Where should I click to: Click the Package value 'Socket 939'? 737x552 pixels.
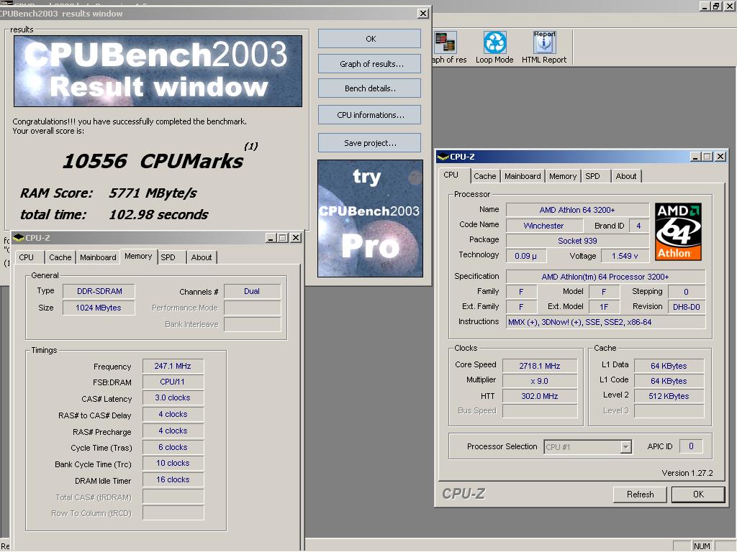click(x=577, y=241)
